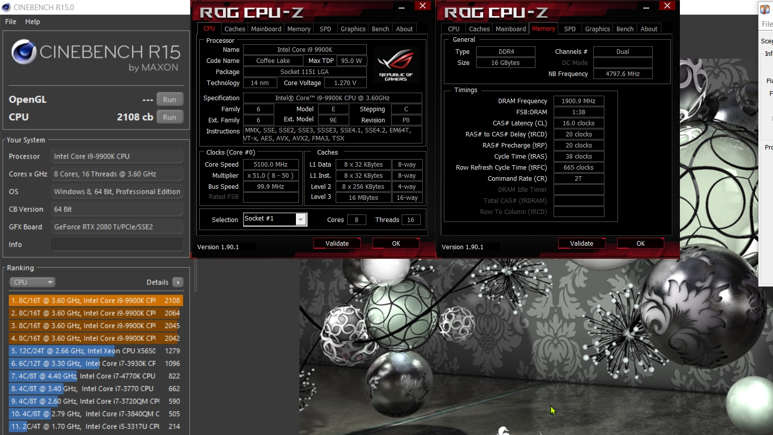Click the GFX Board GeForce RTX 2080 Ti field
The width and height of the screenshot is (773, 435).
[117, 227]
